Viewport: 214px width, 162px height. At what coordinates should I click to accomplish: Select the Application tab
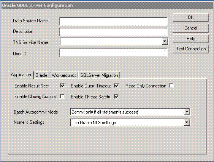21,75
